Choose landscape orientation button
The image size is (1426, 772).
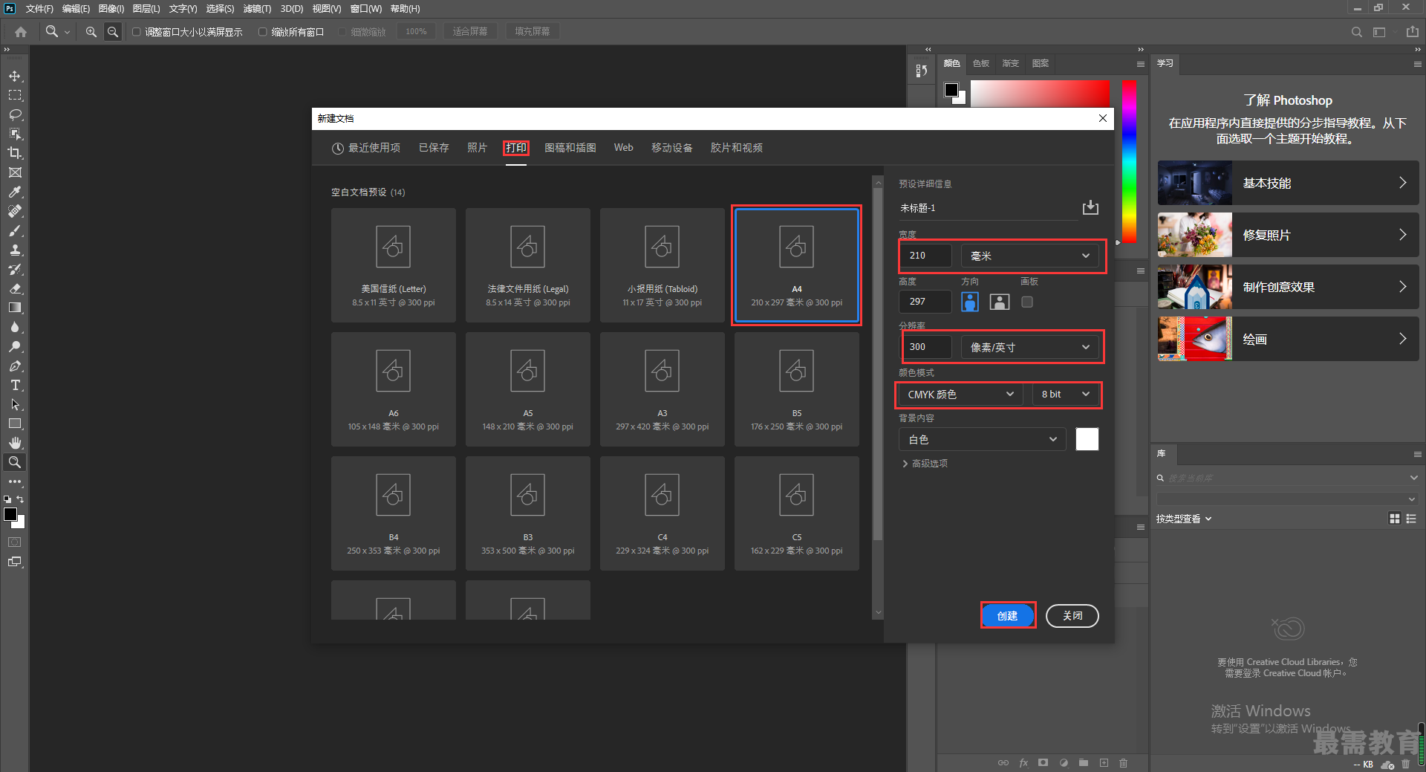1000,302
